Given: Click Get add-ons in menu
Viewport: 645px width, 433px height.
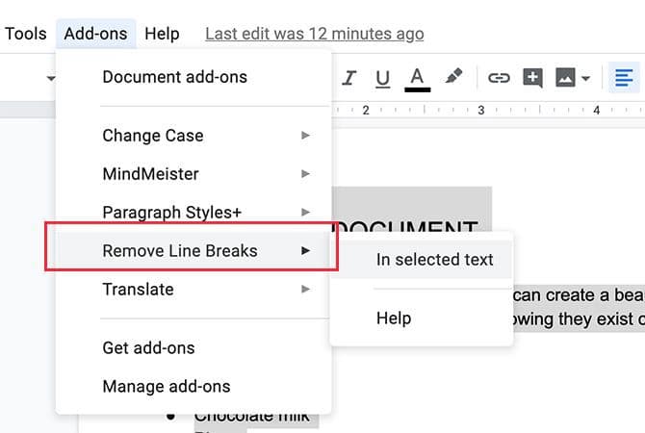Looking at the screenshot, I should click(x=148, y=347).
